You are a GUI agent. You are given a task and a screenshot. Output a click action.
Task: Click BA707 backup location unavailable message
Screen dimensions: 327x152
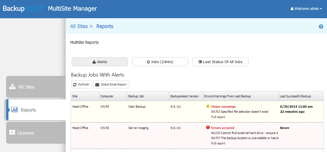click(245, 138)
